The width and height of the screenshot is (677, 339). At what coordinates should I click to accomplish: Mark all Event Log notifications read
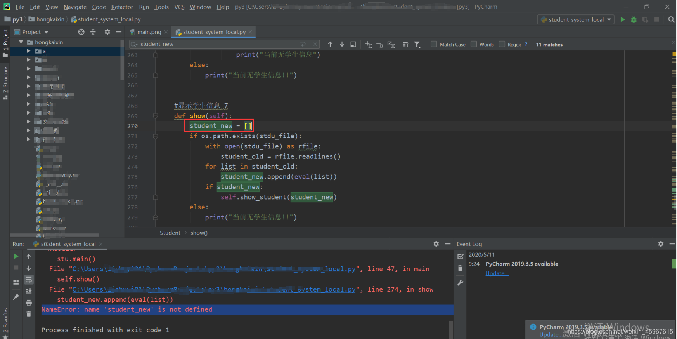[x=460, y=257]
